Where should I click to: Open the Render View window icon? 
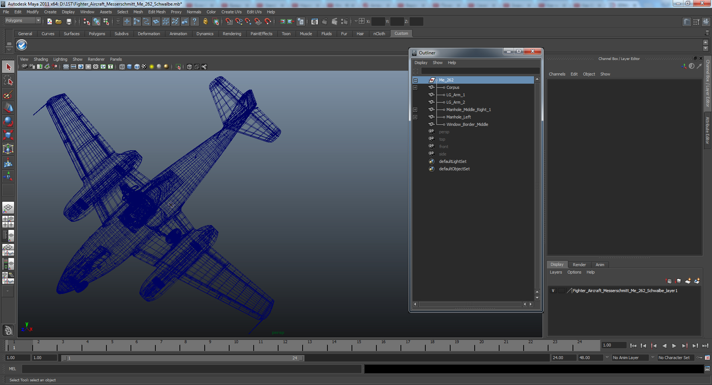[314, 21]
